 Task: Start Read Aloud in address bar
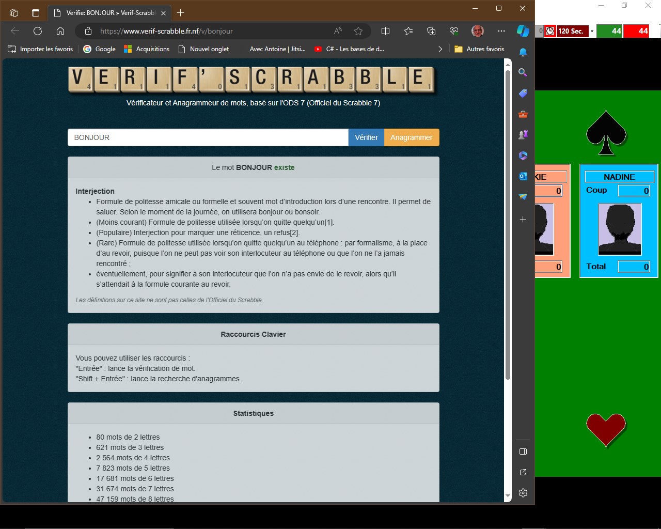(x=338, y=31)
